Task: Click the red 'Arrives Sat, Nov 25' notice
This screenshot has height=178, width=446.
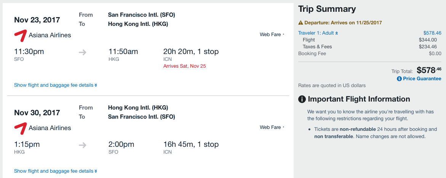Action: point(184,66)
